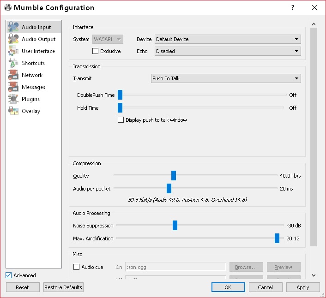Open the User Interface page

pos(34,51)
